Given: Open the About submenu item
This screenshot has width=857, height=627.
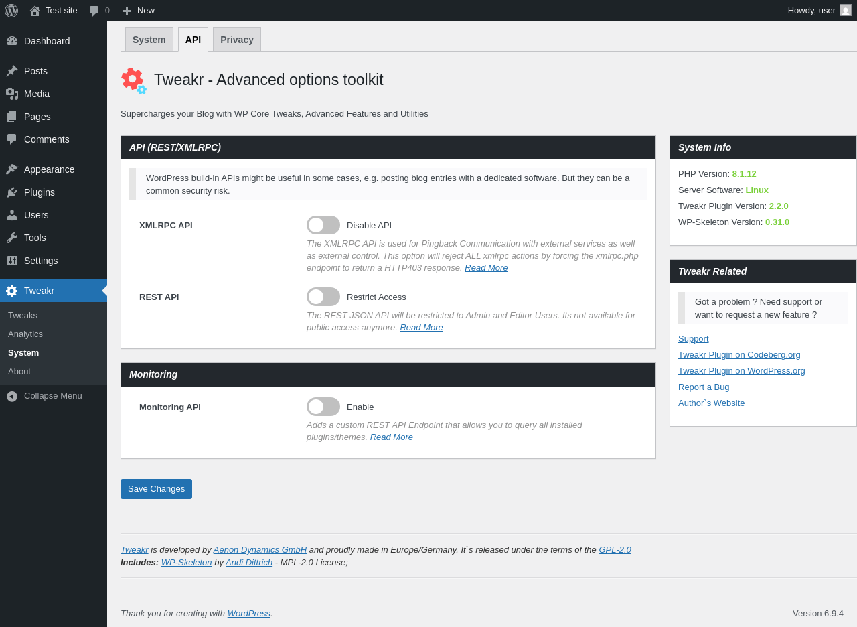Looking at the screenshot, I should [19, 371].
